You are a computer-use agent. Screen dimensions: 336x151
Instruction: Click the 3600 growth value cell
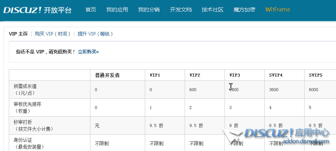tap(274, 90)
